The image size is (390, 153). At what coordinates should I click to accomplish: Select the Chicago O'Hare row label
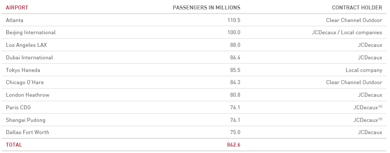(25, 83)
